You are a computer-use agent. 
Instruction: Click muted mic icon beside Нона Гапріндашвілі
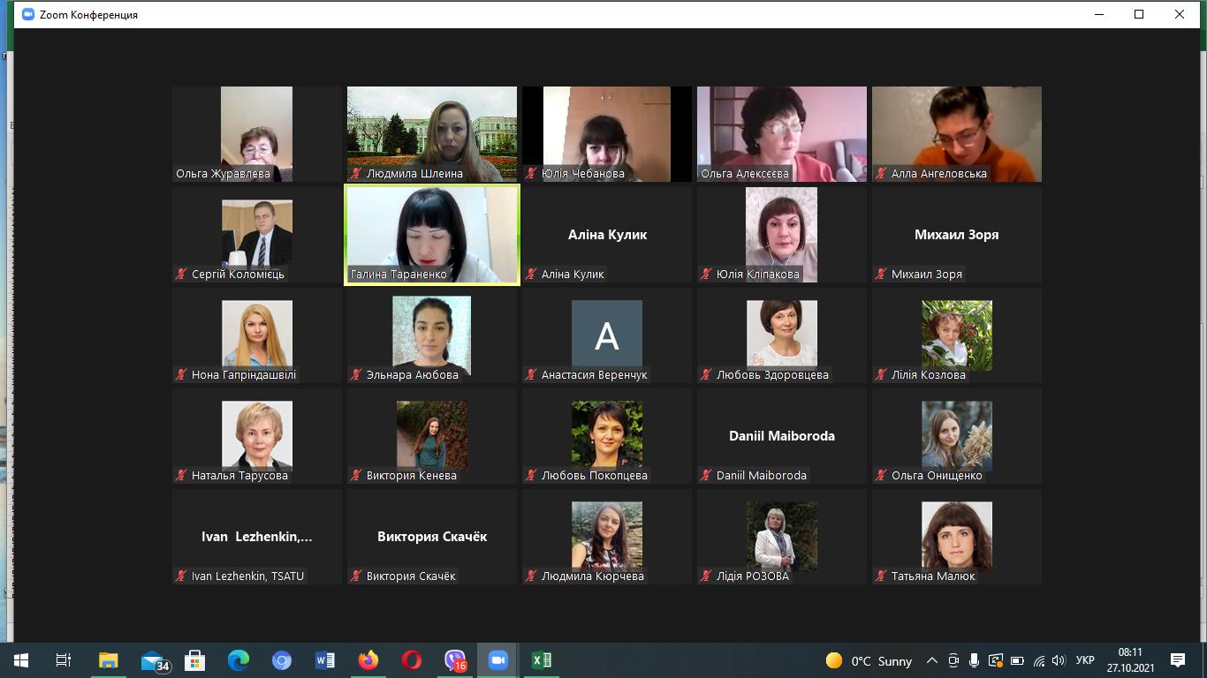point(181,375)
